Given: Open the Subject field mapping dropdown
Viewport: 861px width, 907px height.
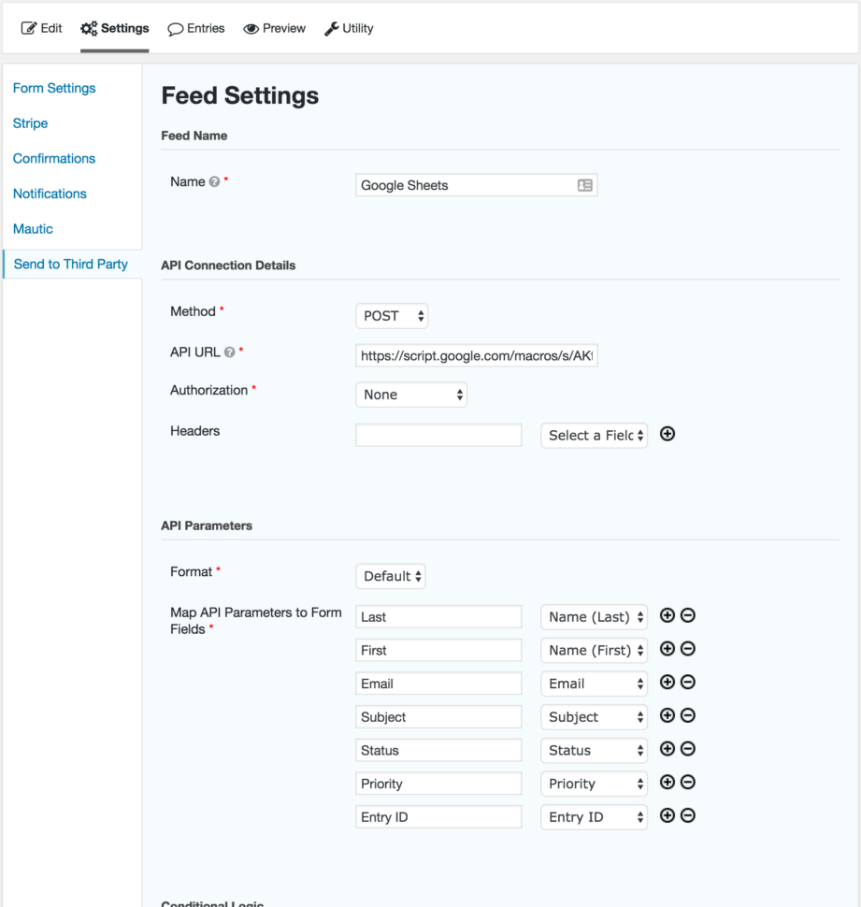Looking at the screenshot, I should [x=594, y=717].
